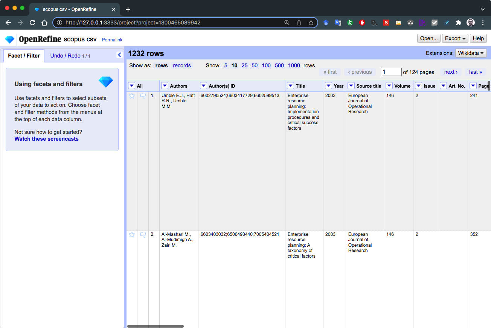The width and height of the screenshot is (491, 328).
Task: Click the horizontal scrollbar of the data table
Action: (156, 326)
